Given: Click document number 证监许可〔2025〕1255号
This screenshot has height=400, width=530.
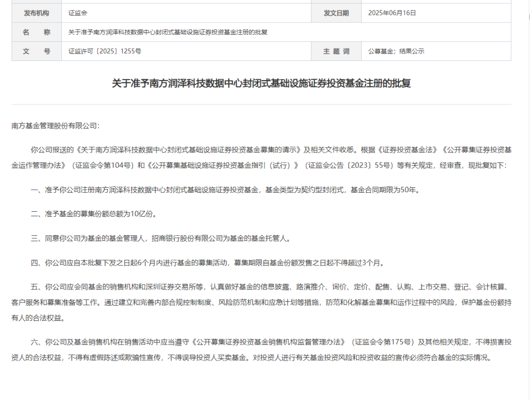Looking at the screenshot, I should point(105,51).
